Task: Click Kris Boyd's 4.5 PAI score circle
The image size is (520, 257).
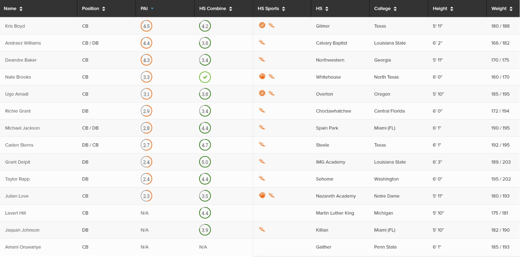Action: (146, 26)
